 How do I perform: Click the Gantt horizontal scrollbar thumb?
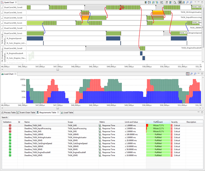(58, 69)
